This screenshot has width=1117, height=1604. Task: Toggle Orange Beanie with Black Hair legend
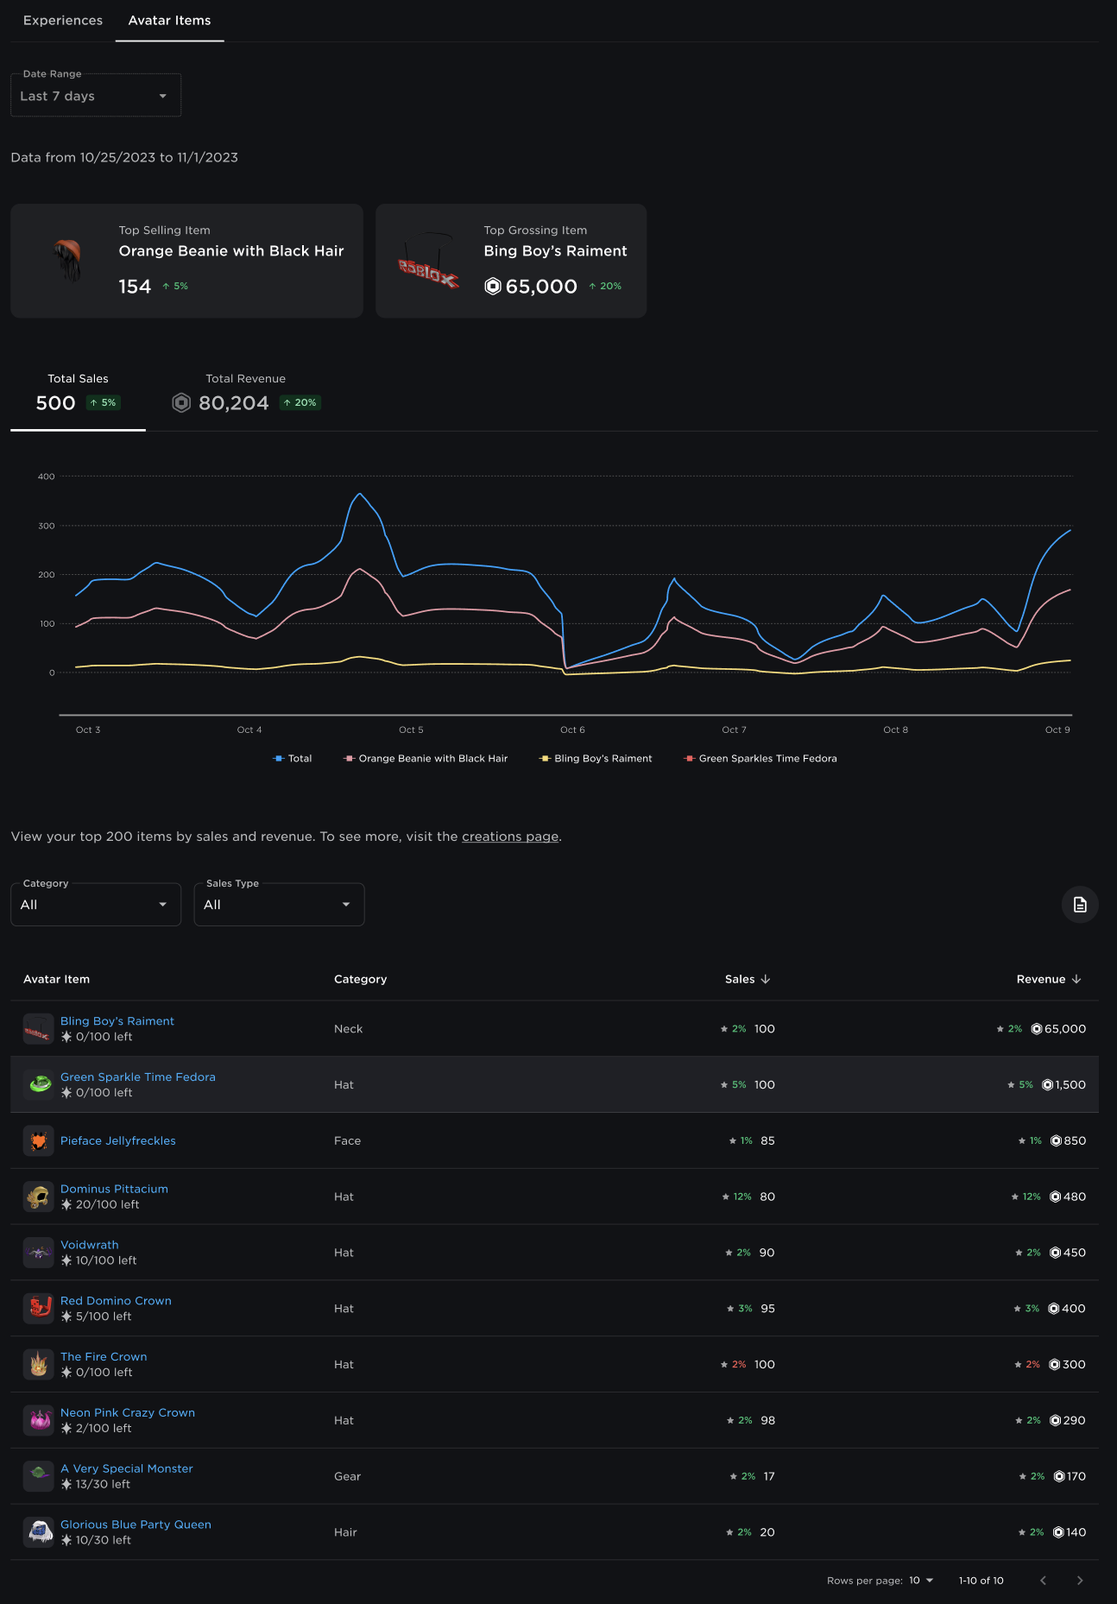point(426,758)
